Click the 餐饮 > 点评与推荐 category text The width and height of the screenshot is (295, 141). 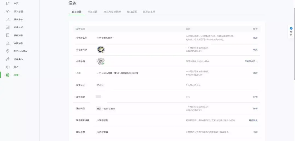coord(106,109)
